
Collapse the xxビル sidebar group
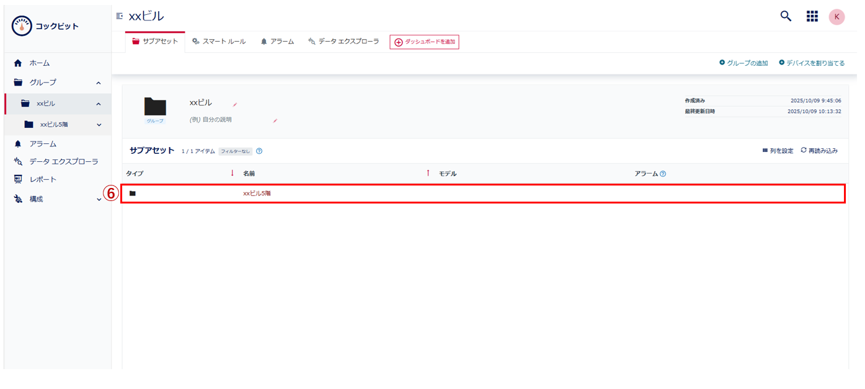(x=99, y=104)
